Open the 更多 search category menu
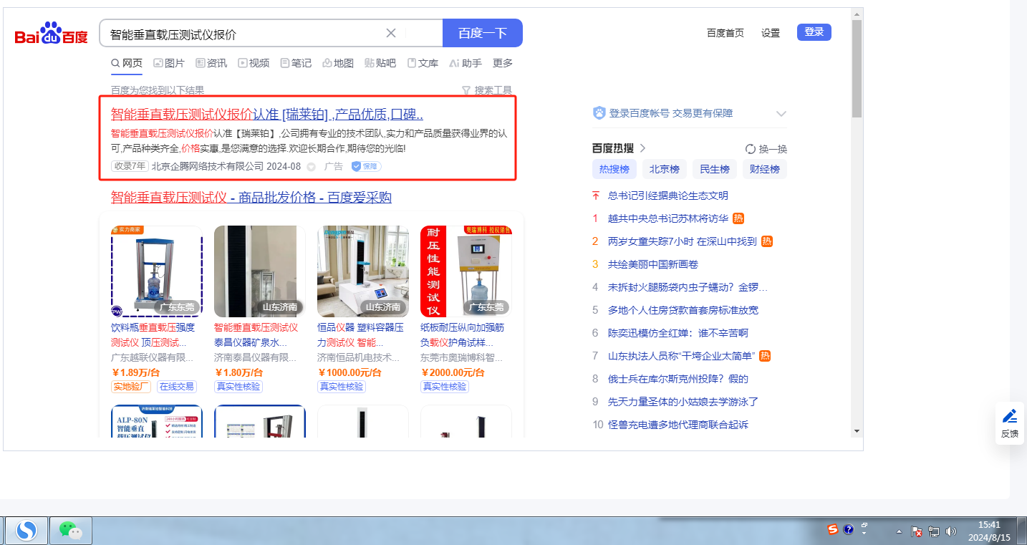Viewport: 1027px width, 545px height. click(x=503, y=63)
